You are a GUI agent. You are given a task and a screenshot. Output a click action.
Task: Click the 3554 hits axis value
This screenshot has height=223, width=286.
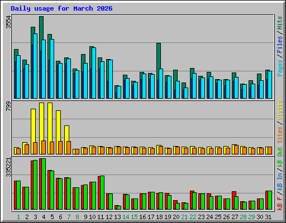tap(8, 22)
